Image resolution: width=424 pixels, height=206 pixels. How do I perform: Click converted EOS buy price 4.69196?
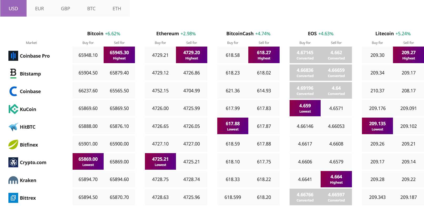tap(305, 90)
